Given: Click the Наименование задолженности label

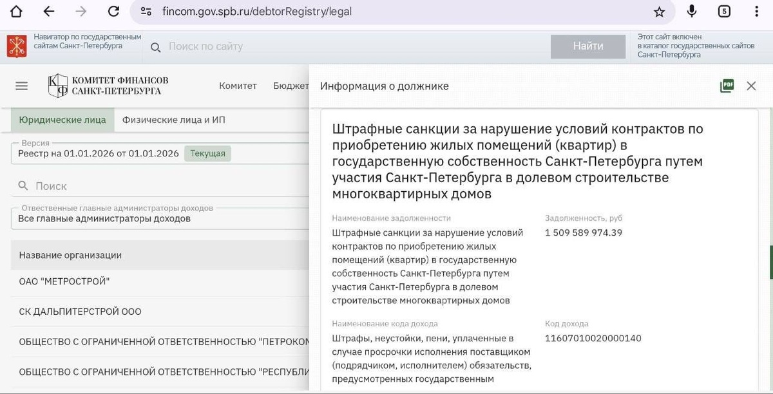Looking at the screenshot, I should [392, 218].
